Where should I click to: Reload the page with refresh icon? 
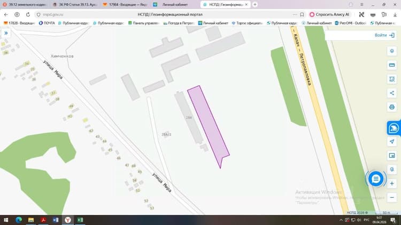(x=28, y=14)
